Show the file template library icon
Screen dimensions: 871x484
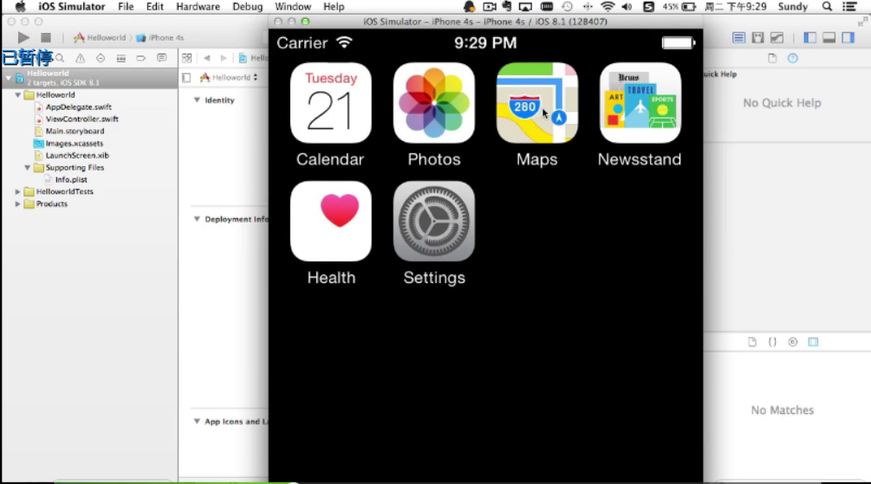pos(752,342)
